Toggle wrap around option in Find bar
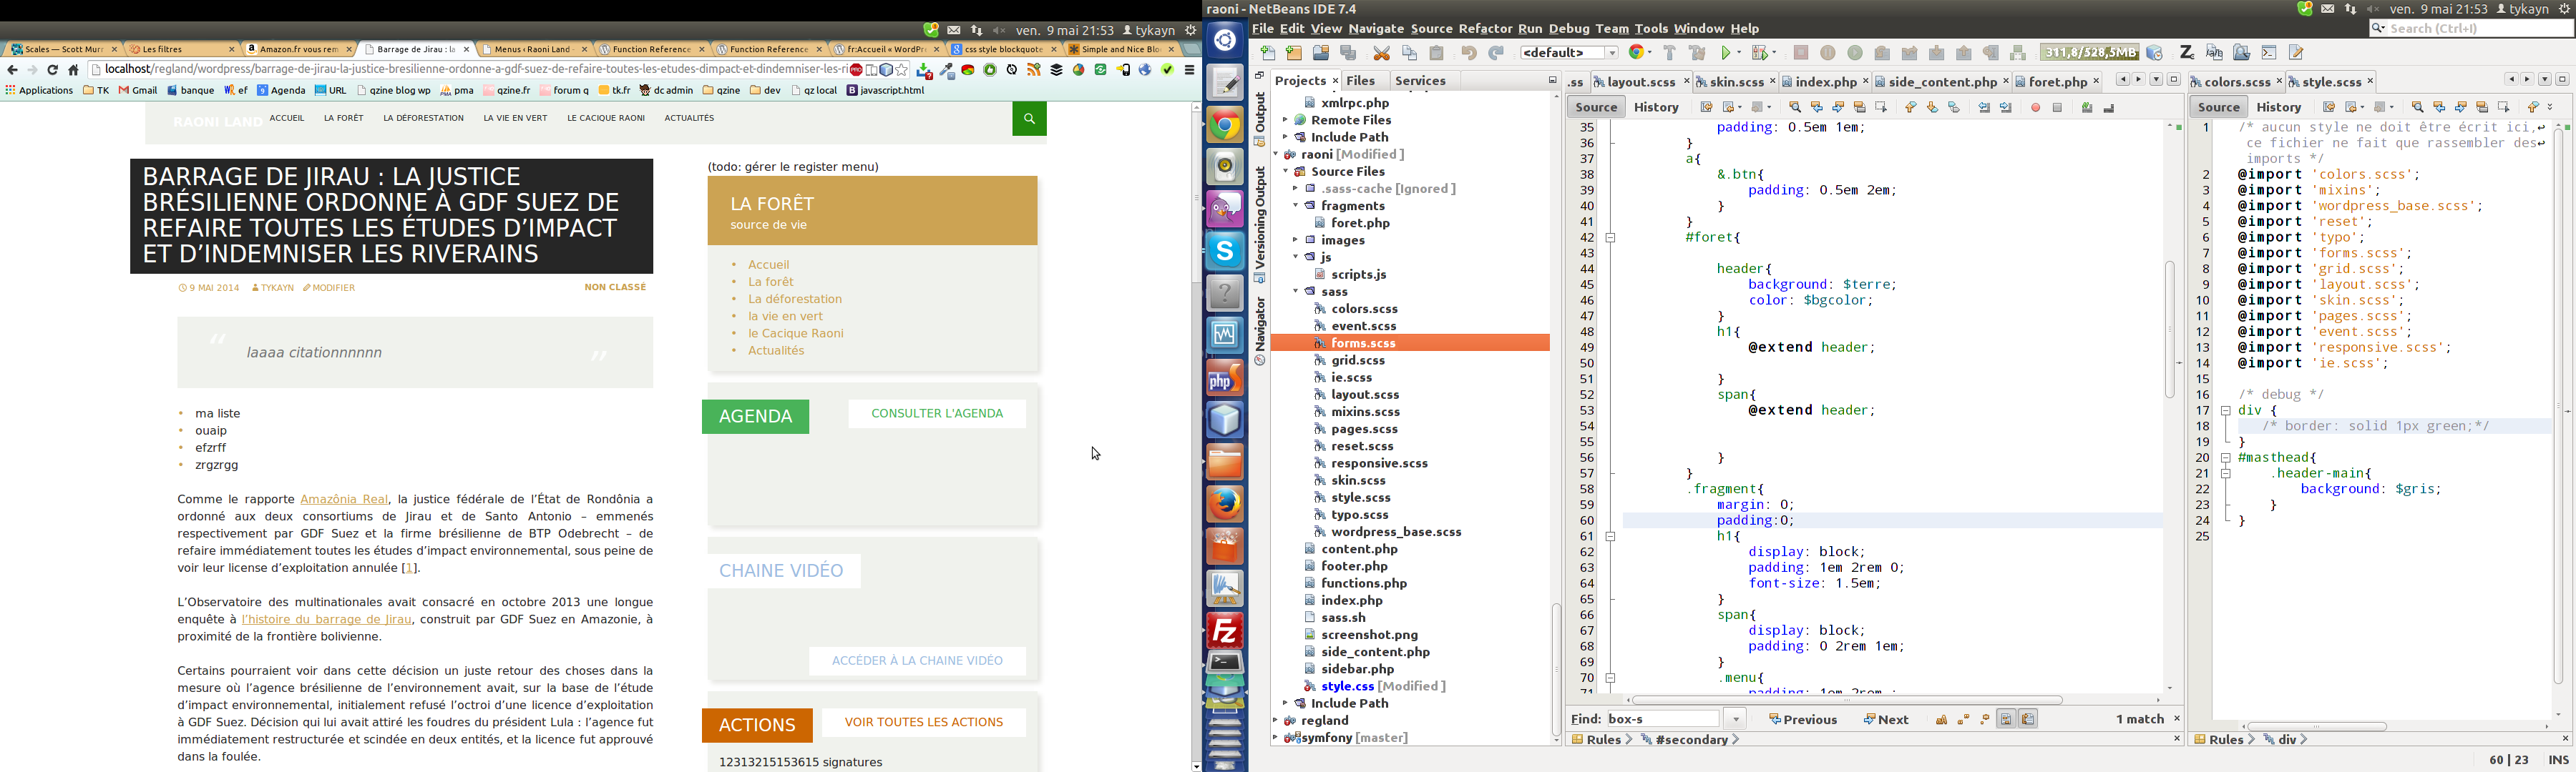The height and width of the screenshot is (772, 2576). click(x=2028, y=719)
